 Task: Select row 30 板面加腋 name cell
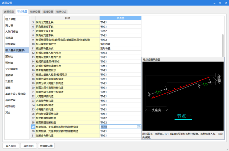click(68, 131)
